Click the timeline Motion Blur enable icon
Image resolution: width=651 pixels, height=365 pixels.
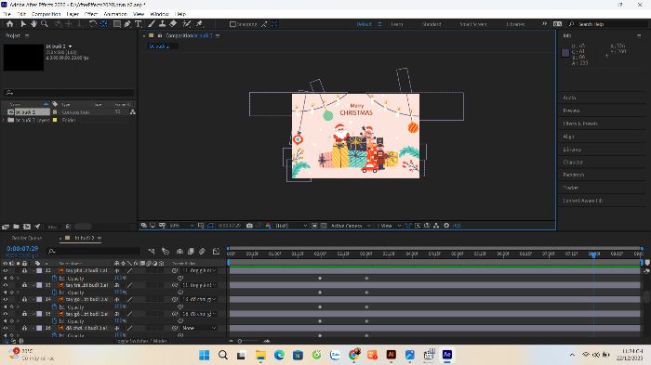202,252
